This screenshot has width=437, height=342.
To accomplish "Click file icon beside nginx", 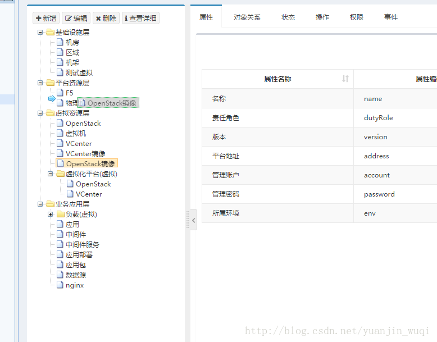I will point(60,285).
